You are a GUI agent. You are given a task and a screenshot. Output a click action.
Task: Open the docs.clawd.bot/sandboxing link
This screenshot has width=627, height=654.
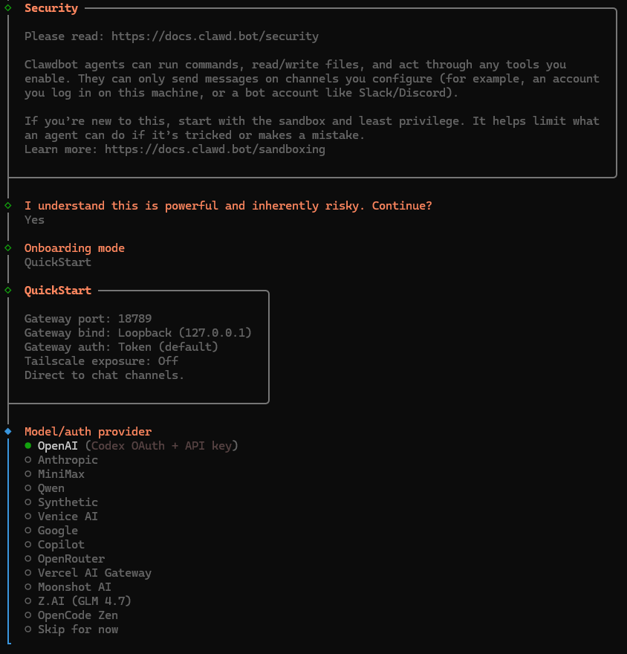coord(215,149)
